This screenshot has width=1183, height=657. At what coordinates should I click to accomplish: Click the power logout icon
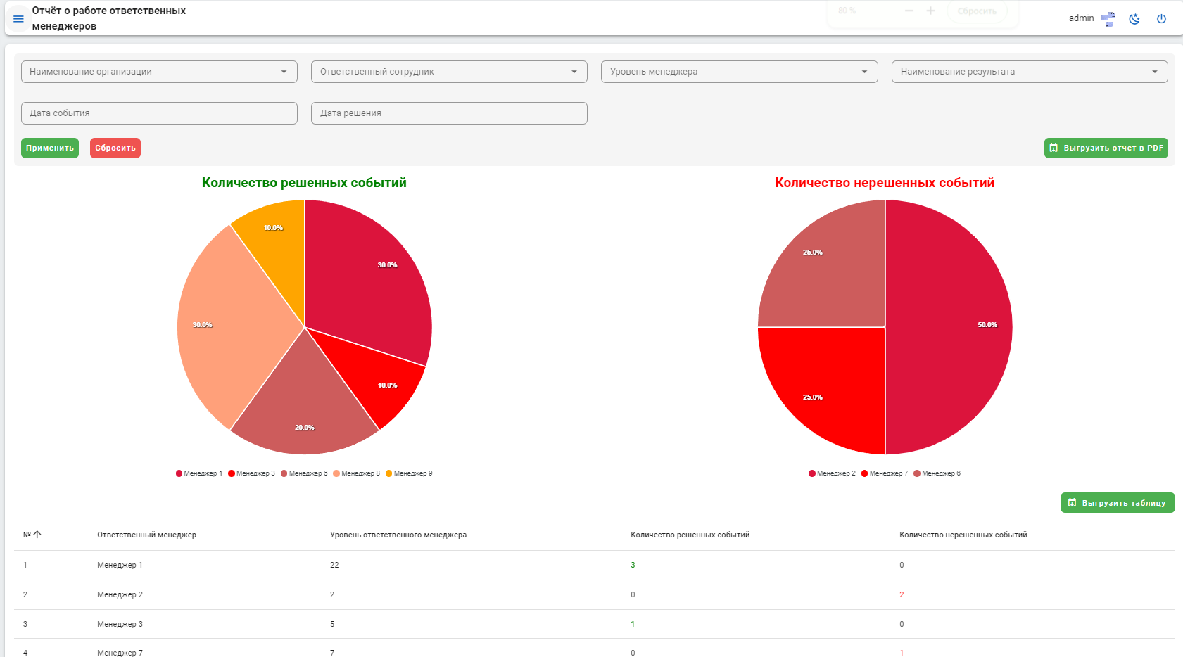[1161, 19]
